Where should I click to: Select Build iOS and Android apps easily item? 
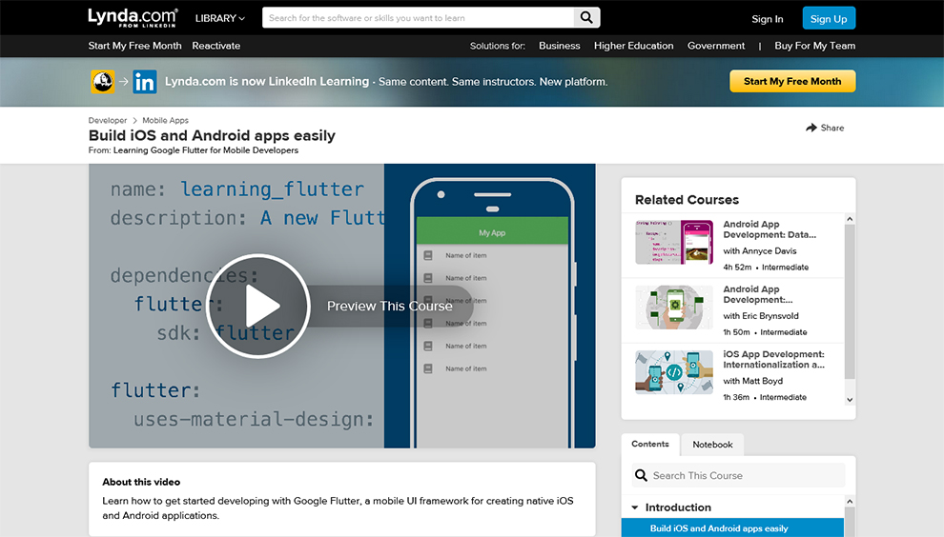(732, 528)
